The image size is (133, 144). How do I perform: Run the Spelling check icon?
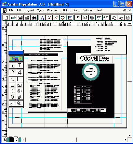tap(63, 18)
